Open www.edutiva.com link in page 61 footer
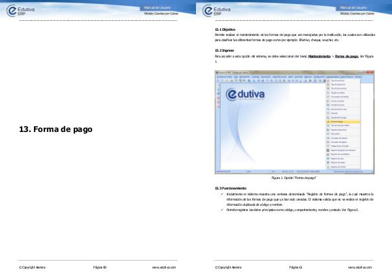 click(359, 268)
